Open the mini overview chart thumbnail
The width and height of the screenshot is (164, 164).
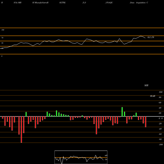click(x=81, y=157)
